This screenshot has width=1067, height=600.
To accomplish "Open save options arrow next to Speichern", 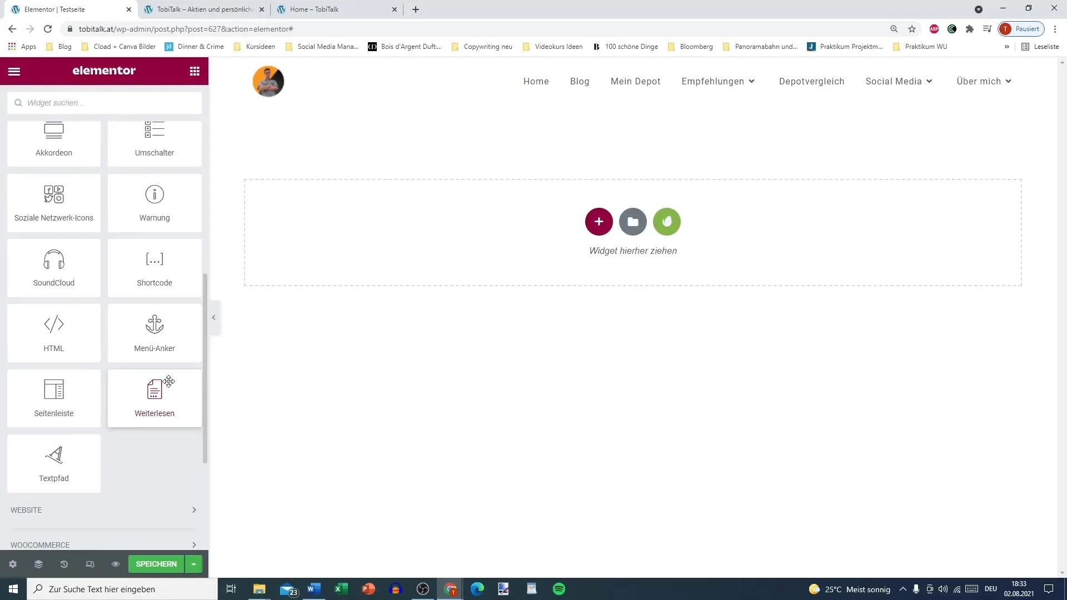I will [193, 564].
